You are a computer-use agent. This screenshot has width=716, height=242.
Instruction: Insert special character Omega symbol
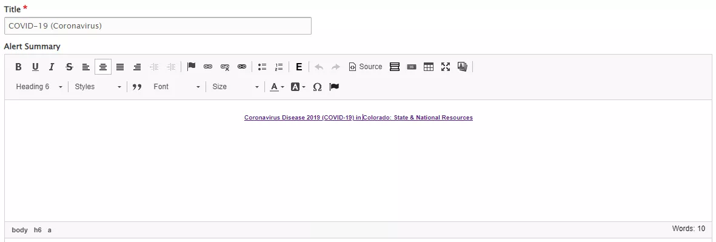(317, 87)
